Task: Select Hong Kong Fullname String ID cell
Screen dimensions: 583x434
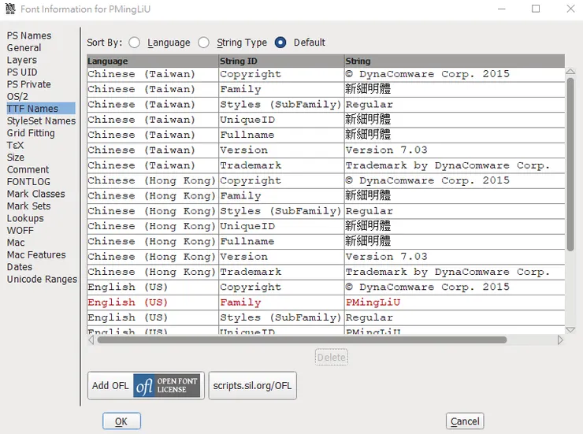Action: [281, 242]
